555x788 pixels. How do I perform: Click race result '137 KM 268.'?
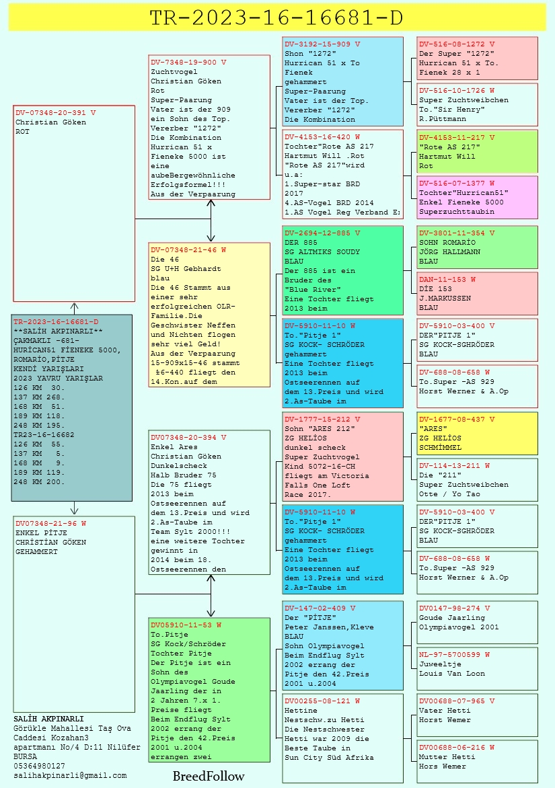pos(39,397)
